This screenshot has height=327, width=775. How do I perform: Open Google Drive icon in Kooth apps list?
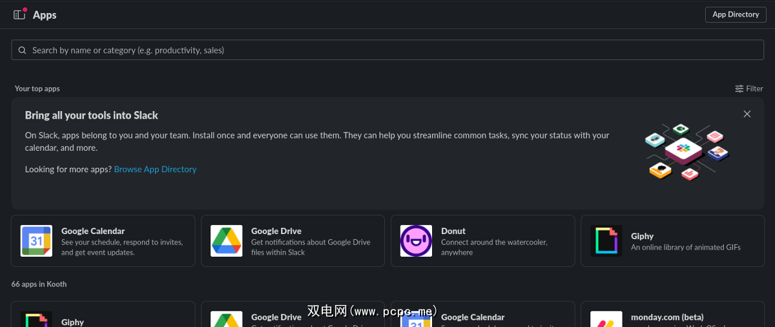tap(226, 319)
